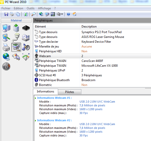The height and width of the screenshot is (141, 151).
Task: Select the Périphérique Bluetooth row
Action: [54, 80]
